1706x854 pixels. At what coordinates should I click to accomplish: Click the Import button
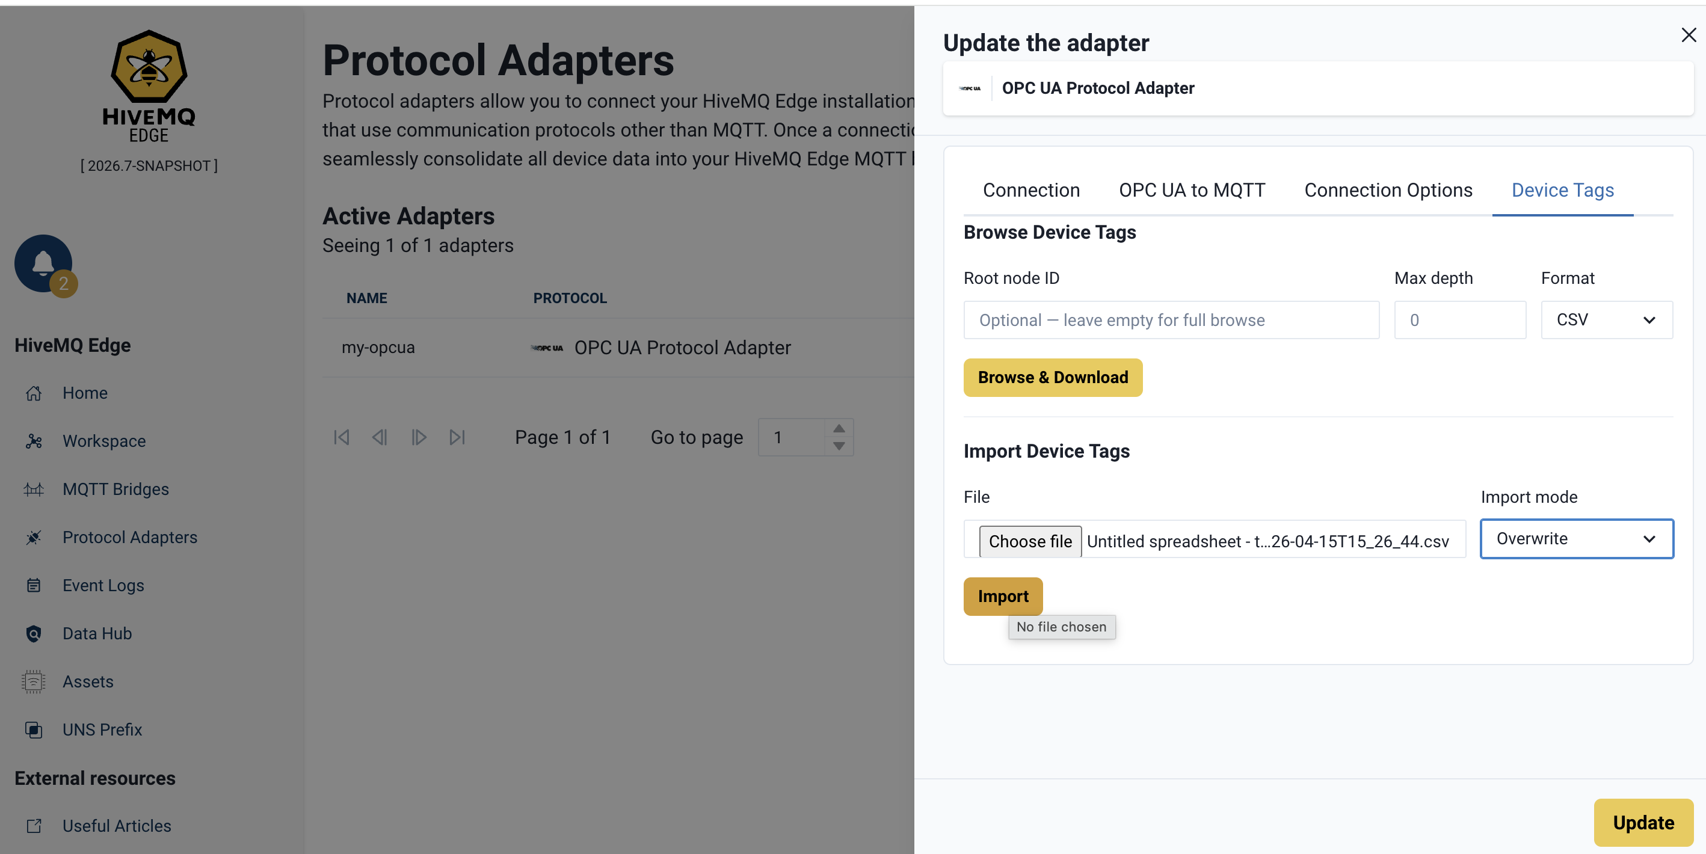click(1003, 597)
